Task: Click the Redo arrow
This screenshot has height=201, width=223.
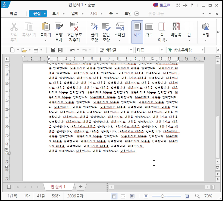Action: coord(84,50)
